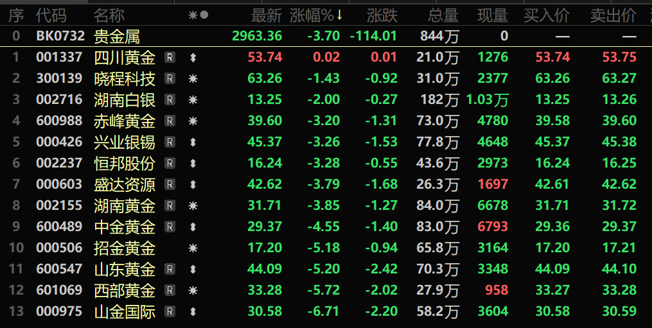Open stock 赤峰黄金 by its name
The height and width of the screenshot is (328, 652).
click(125, 121)
